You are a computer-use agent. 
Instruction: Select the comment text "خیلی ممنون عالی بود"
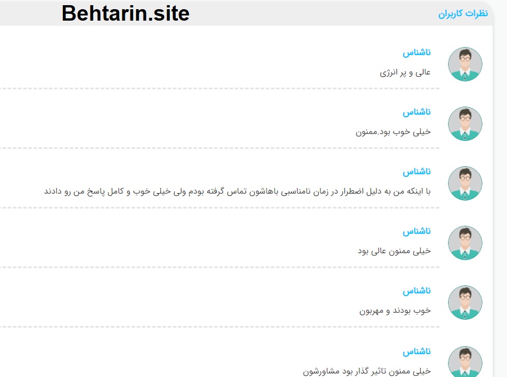coord(394,251)
